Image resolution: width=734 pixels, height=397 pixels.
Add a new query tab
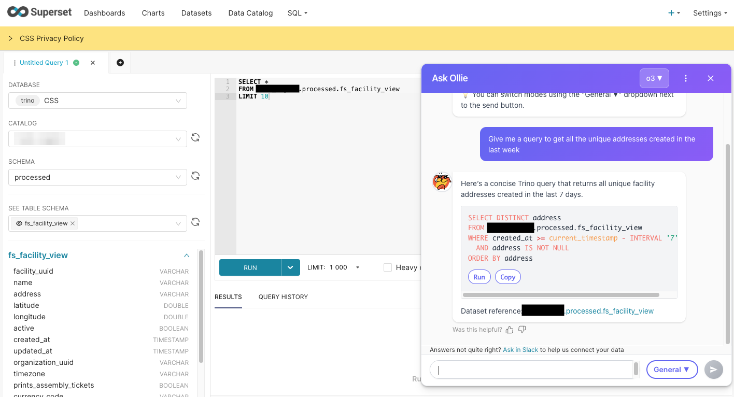pos(120,63)
